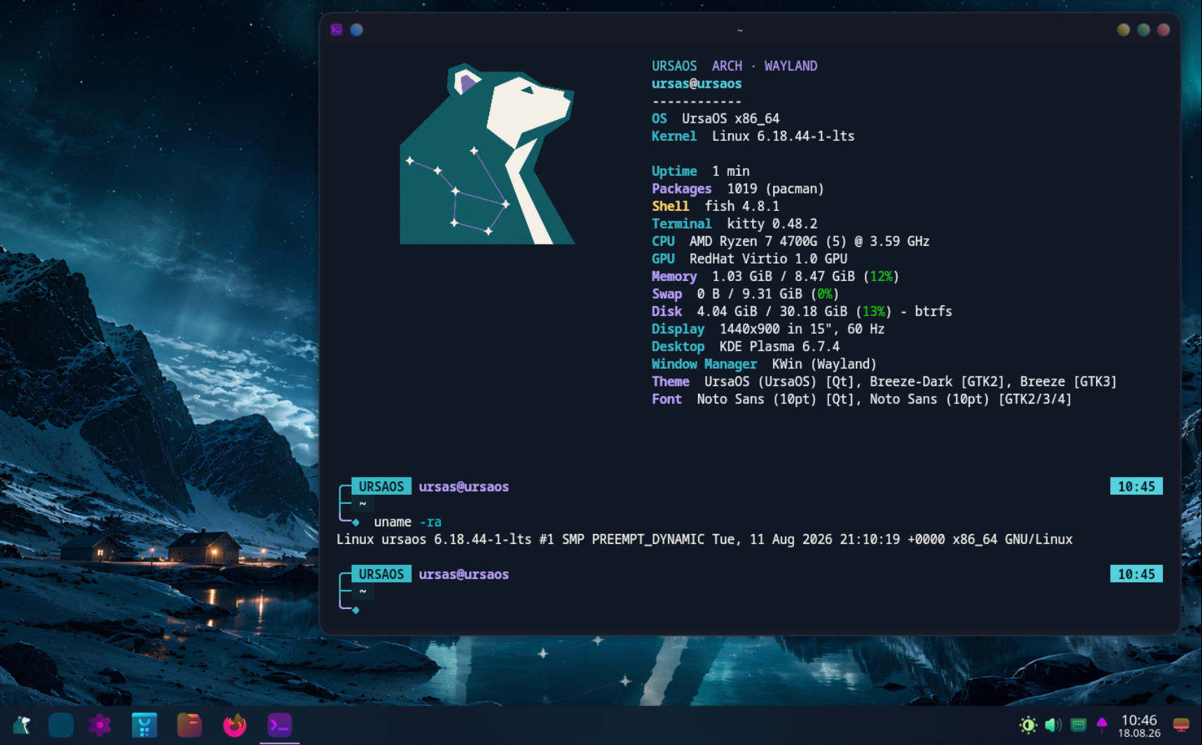This screenshot has width=1202, height=745.
Task: Click the "ursas@ursaos" header under URSAOS ARCH
Action: click(x=697, y=83)
